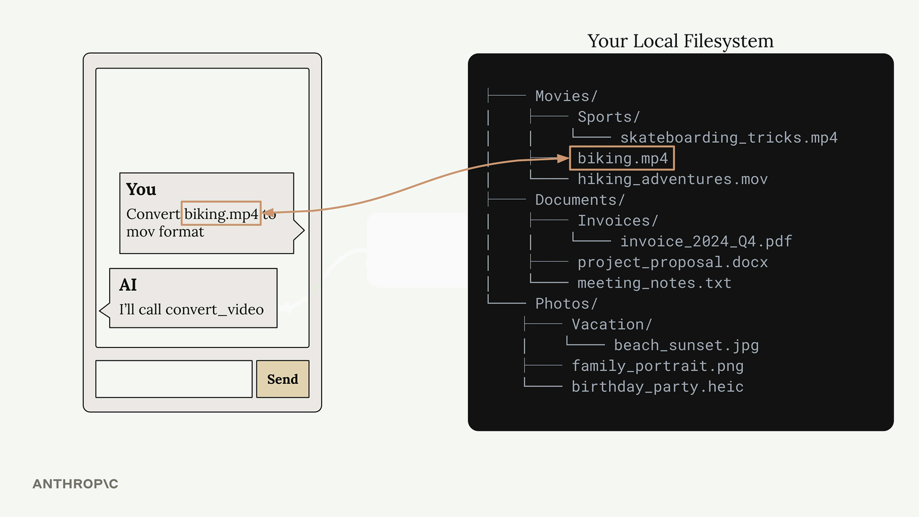Click the Send button
This screenshot has height=517, width=919.
point(282,379)
